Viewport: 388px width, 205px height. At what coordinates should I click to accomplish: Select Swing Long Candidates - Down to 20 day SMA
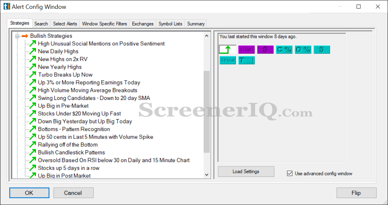[94, 98]
